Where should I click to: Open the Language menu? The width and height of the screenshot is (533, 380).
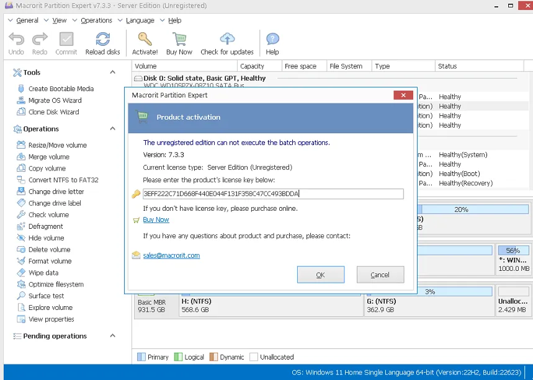click(140, 20)
